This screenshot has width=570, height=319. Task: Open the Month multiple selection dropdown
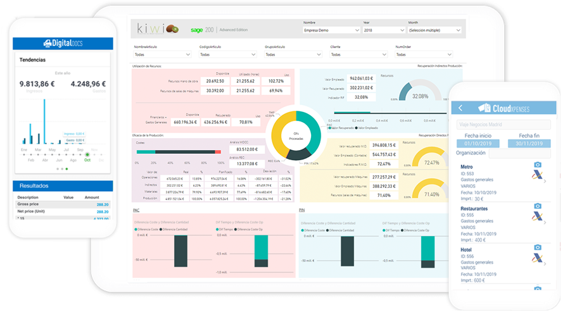point(434,30)
